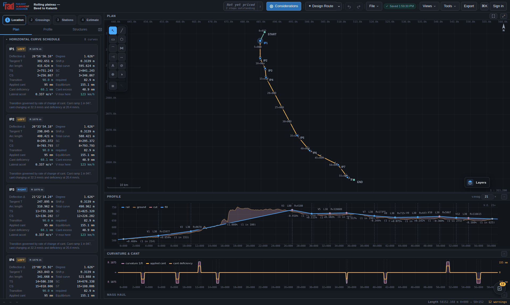Activate the slashed-circle tool
This screenshot has height=305, width=510.
pyautogui.click(x=122, y=66)
